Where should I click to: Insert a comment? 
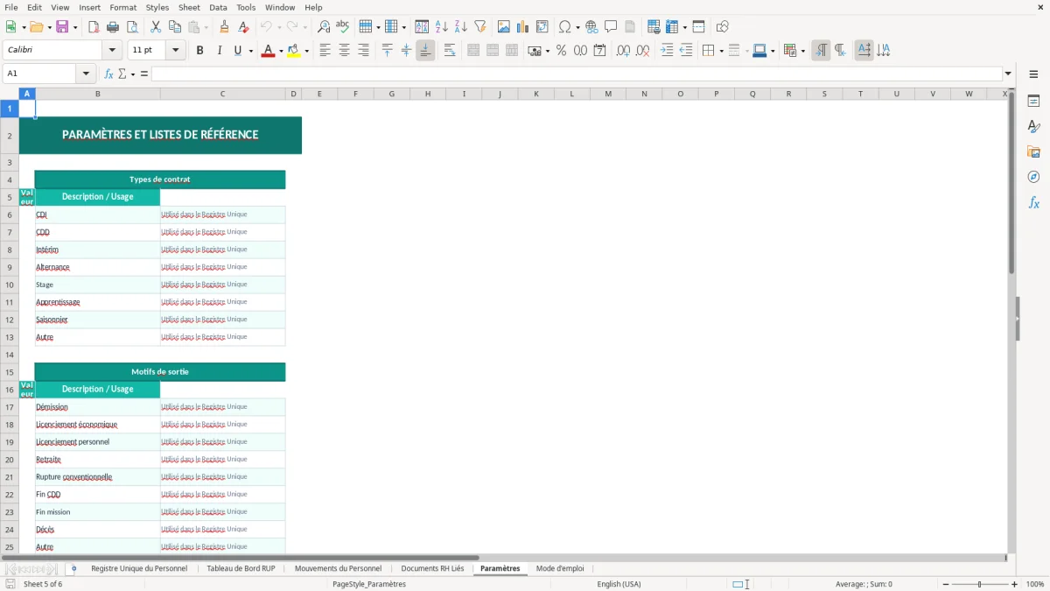[x=612, y=27]
